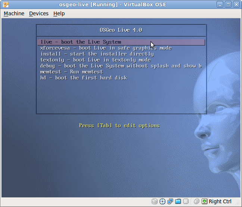Click the CD/DVD optical drive status icon

(162, 201)
